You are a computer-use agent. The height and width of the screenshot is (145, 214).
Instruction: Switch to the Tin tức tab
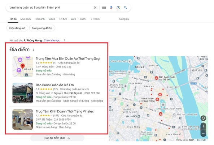(63, 19)
